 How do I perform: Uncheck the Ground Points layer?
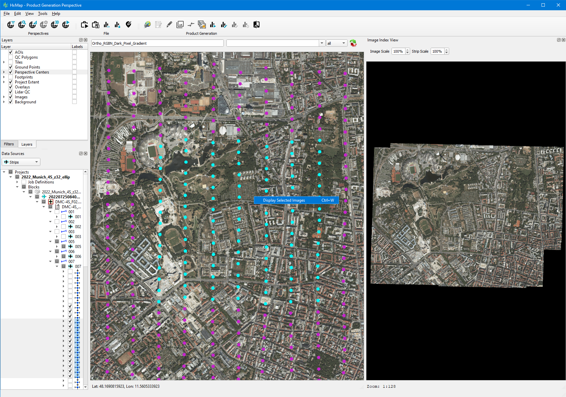[11, 67]
